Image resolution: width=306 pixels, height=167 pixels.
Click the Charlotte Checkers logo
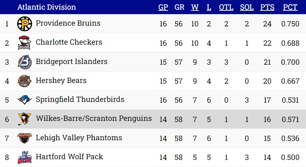[24, 43]
